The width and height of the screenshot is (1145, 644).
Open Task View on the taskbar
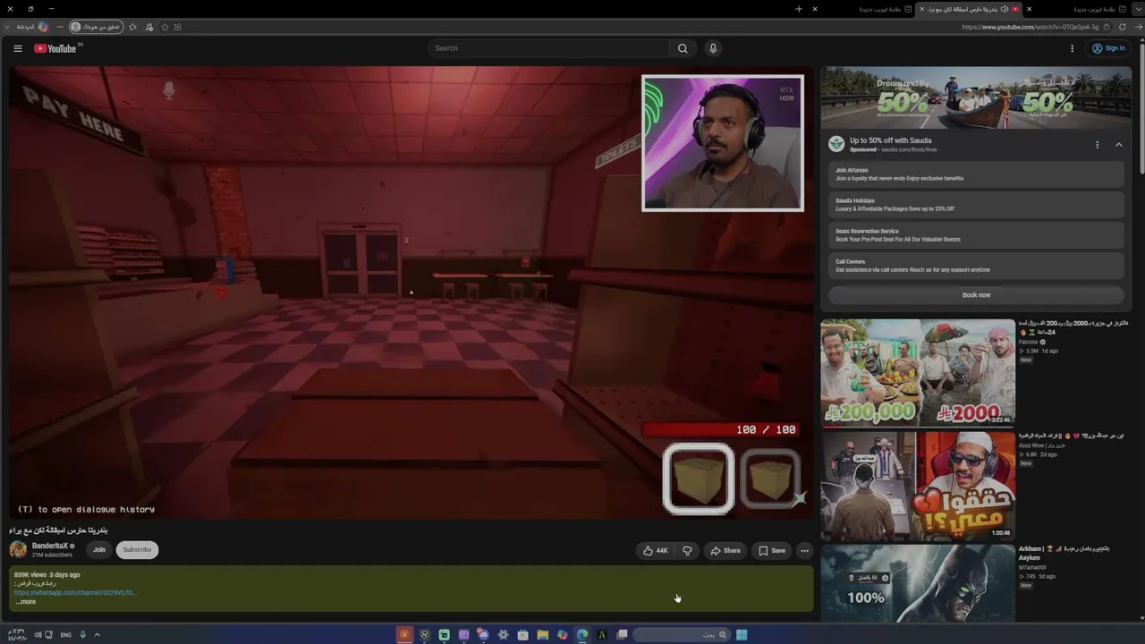click(622, 635)
